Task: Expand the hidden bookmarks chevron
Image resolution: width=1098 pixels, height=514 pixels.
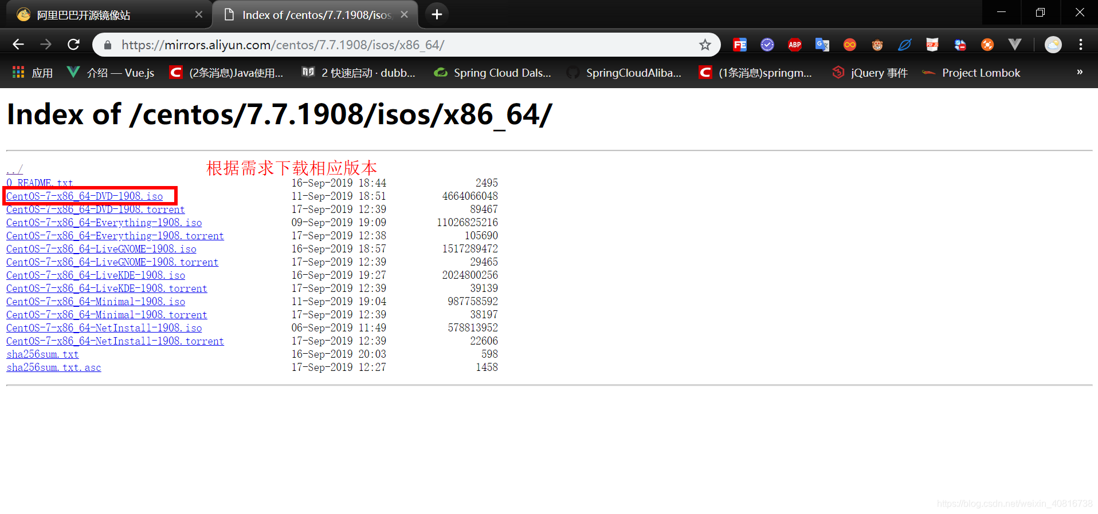Action: pyautogui.click(x=1080, y=72)
